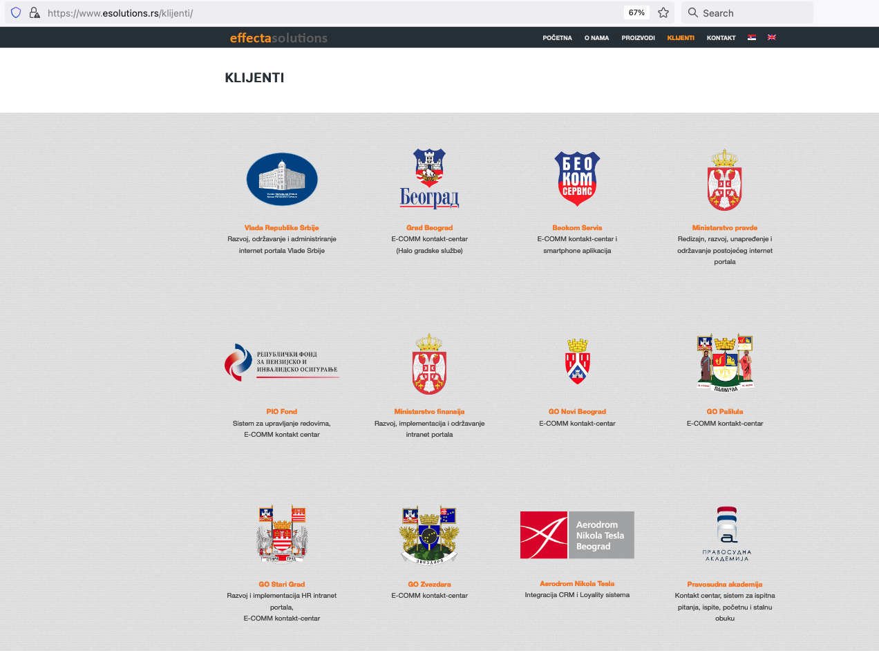Click text "smartphone aplikacija"
The height and width of the screenshot is (651, 879).
pos(577,250)
